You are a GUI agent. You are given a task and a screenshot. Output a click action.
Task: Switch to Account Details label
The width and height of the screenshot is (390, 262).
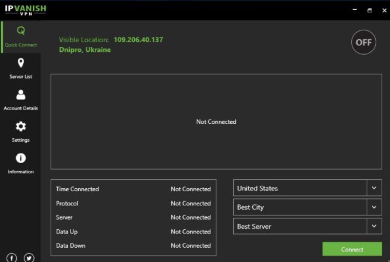click(x=21, y=108)
